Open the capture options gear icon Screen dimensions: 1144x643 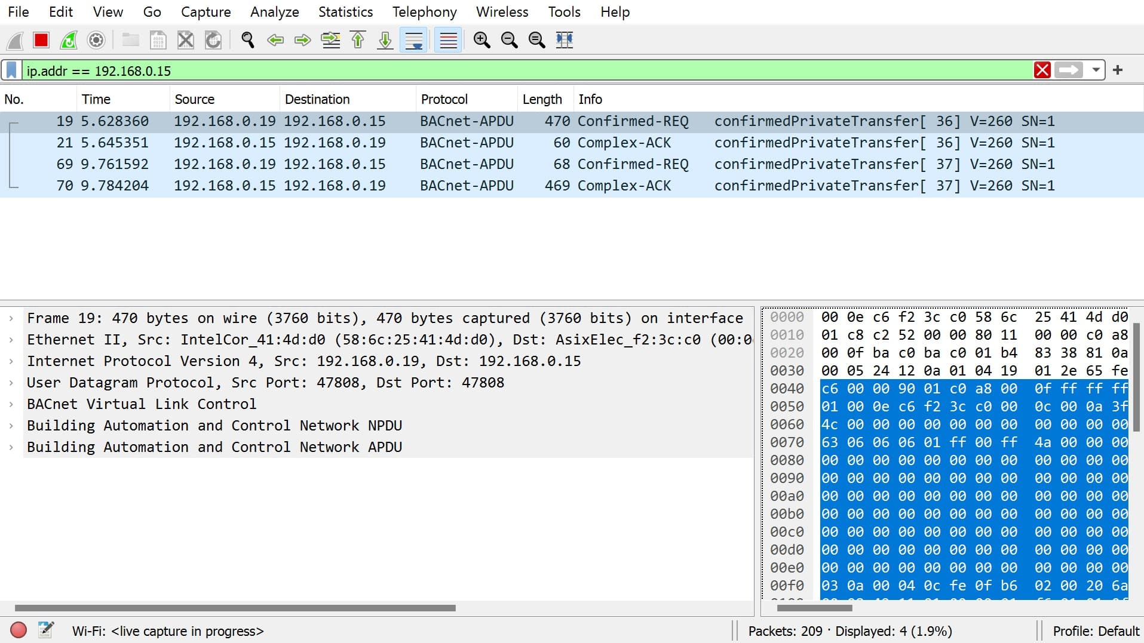(x=96, y=40)
